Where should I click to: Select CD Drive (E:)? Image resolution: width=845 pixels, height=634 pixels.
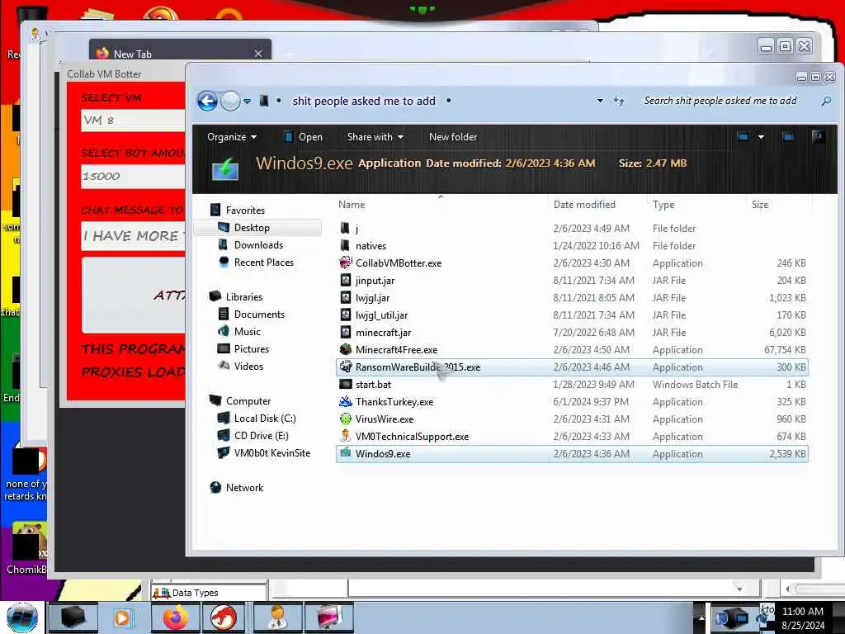coord(261,435)
